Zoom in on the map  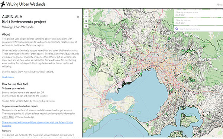click(86, 12)
